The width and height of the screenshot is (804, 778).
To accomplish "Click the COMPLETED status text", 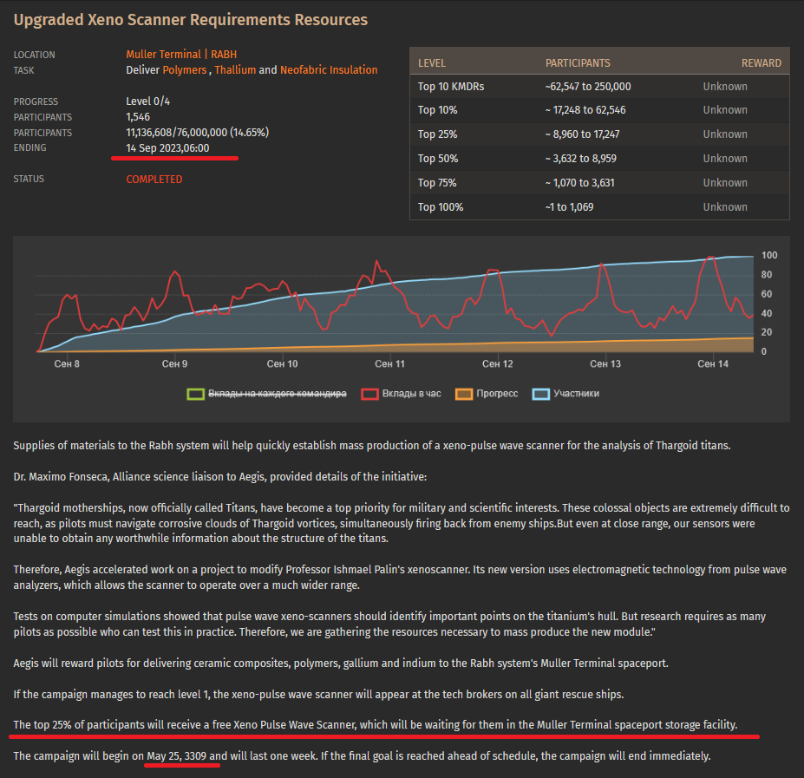I will click(x=154, y=180).
